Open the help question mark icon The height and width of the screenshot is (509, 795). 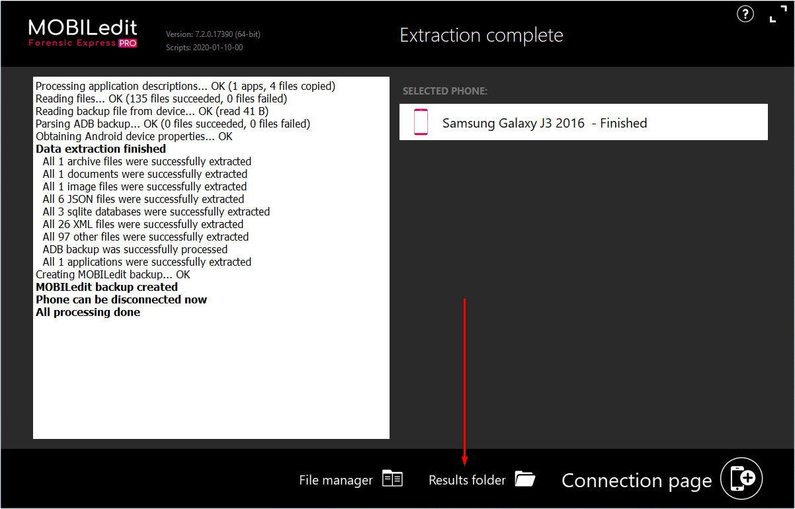tap(745, 14)
